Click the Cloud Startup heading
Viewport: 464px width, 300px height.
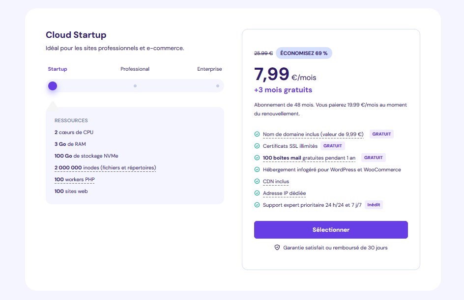tap(76, 35)
